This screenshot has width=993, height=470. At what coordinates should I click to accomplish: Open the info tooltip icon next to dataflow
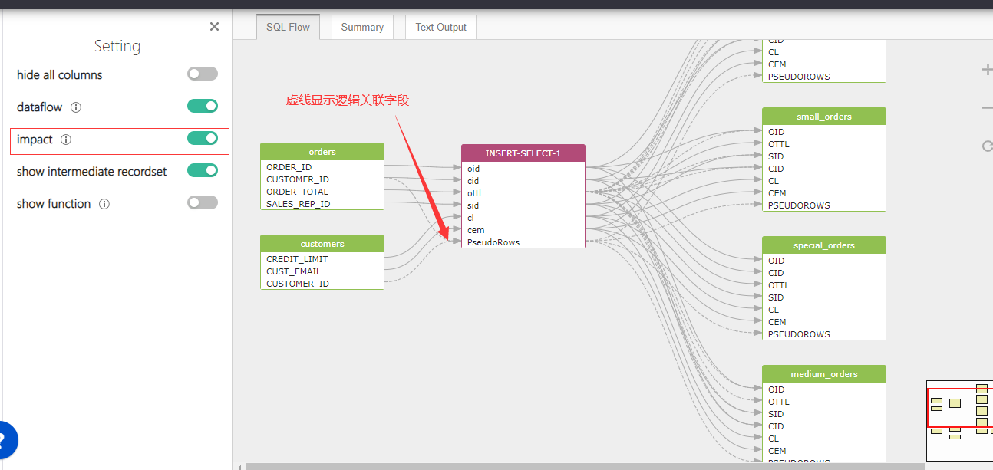76,107
